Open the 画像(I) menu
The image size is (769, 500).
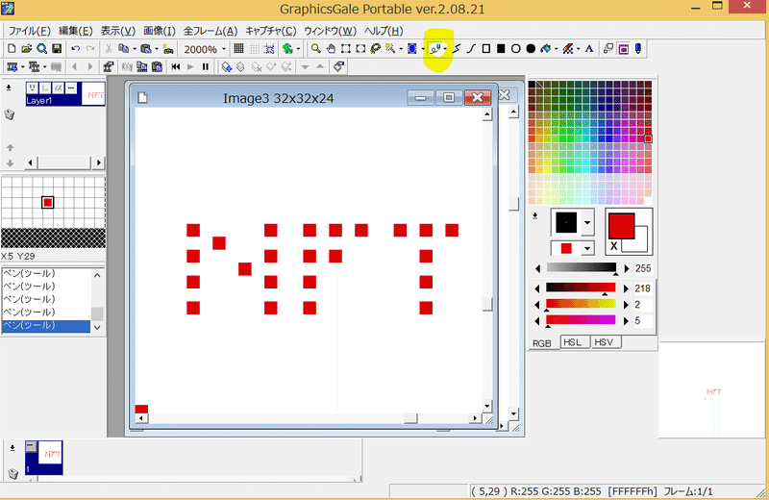[160, 31]
